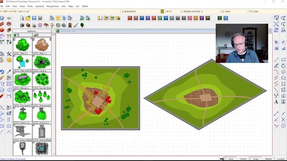The height and width of the screenshot is (161, 287).
Task: Select the tree with pond symbol thumbnail
Action: [22, 62]
